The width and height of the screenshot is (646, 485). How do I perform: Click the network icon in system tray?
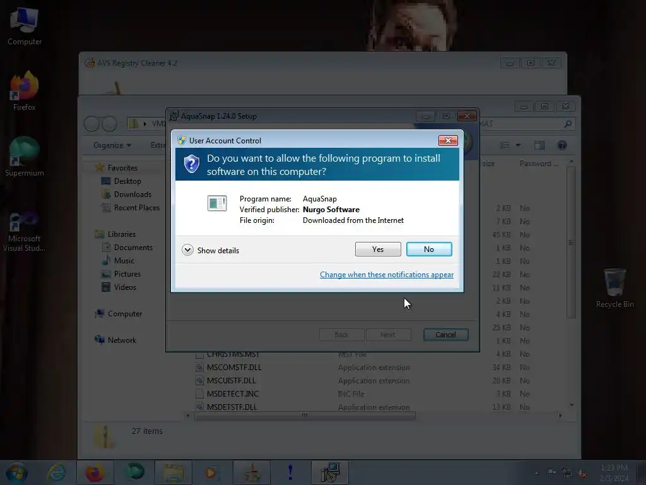tap(567, 473)
